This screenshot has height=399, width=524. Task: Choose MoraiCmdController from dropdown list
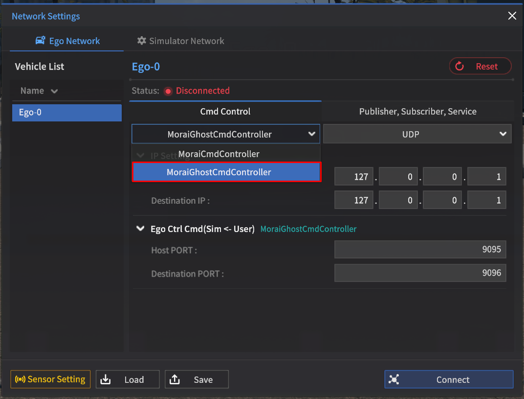click(x=219, y=154)
